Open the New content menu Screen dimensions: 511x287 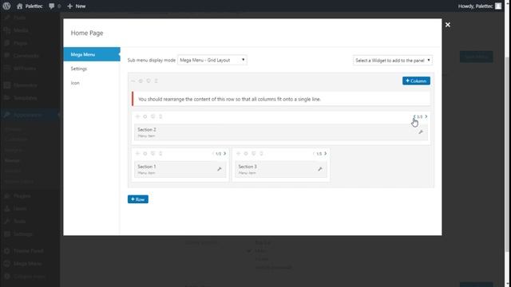(77, 6)
